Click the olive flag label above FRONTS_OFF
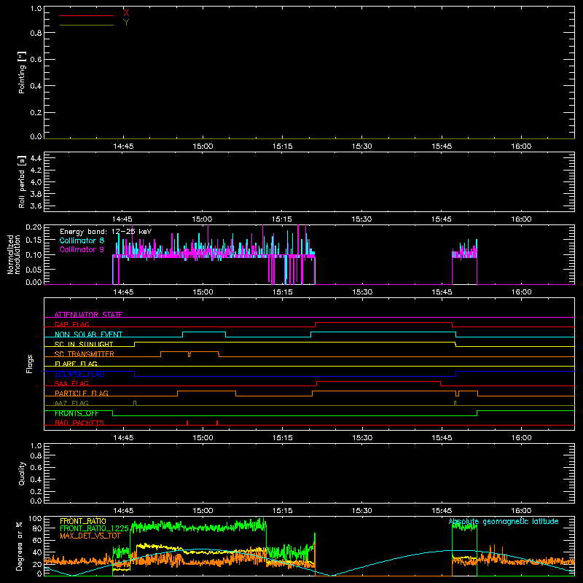Viewport: 583px width, 583px height. point(71,403)
